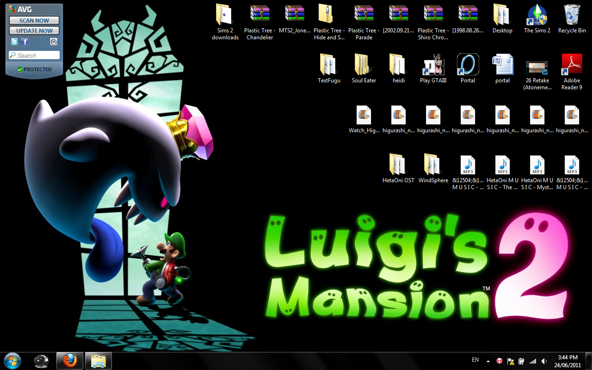
Task: Select the HetaOni OST folder
Action: coord(399,168)
